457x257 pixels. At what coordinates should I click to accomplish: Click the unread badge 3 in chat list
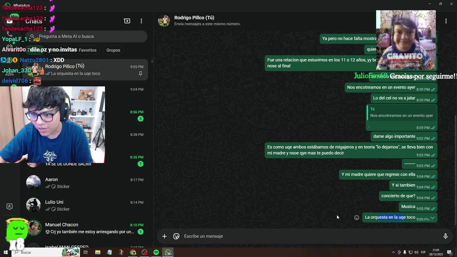coord(140,119)
